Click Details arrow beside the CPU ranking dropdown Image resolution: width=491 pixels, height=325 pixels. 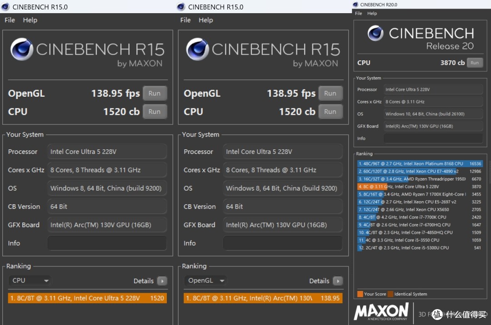tap(162, 281)
